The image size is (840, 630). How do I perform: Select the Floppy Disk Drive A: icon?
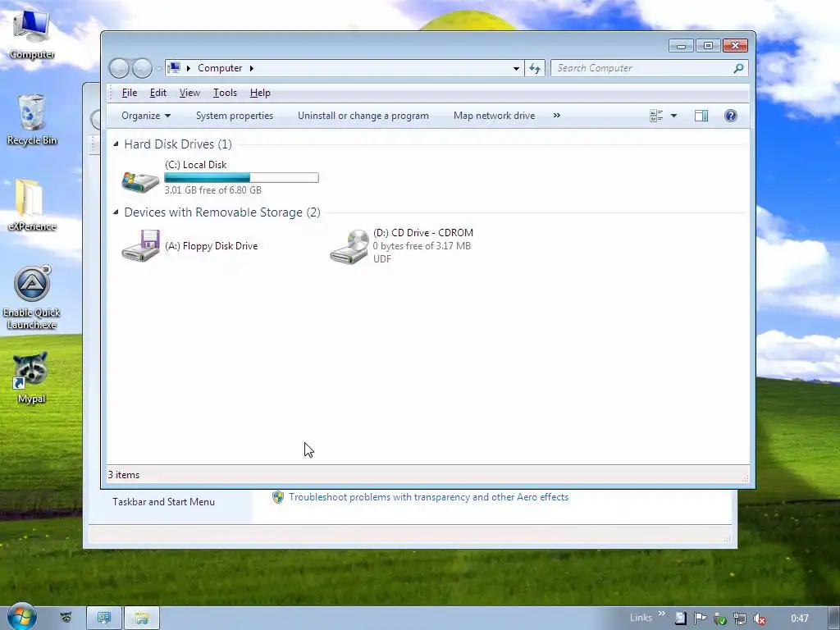point(141,246)
